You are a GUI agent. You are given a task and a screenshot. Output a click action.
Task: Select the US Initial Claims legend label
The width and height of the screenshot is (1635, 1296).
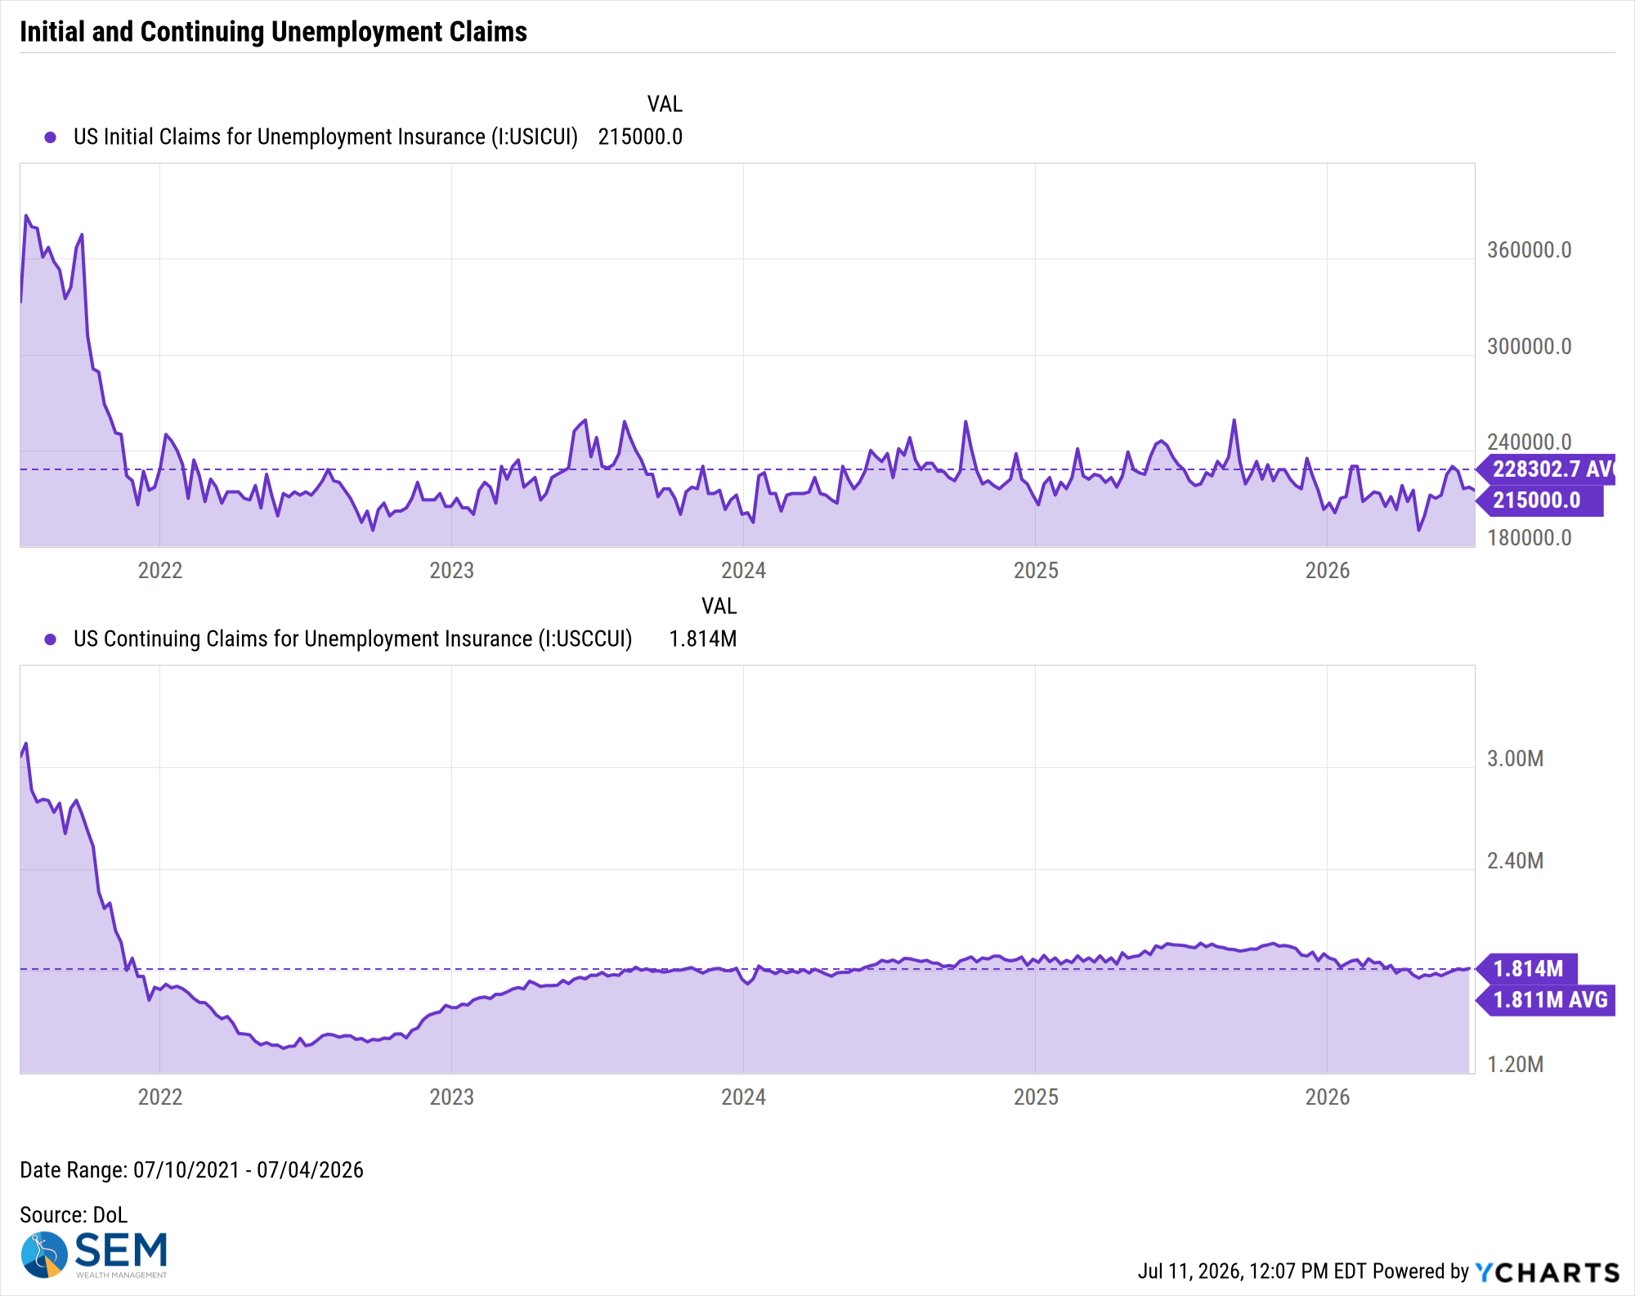click(x=325, y=137)
